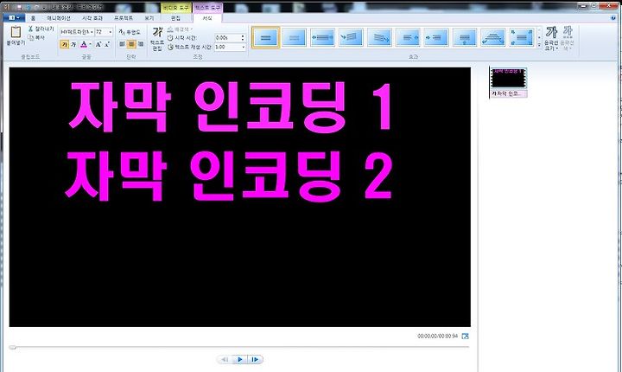The height and width of the screenshot is (372, 622).
Task: Open the Edit (편집) video tools tab
Action: point(175,18)
